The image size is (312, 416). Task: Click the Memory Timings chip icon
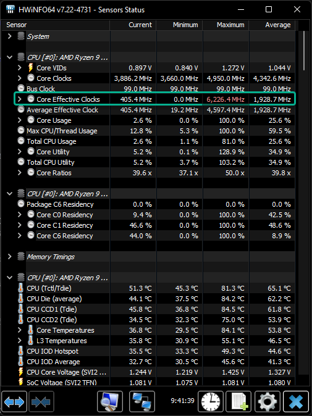21,257
